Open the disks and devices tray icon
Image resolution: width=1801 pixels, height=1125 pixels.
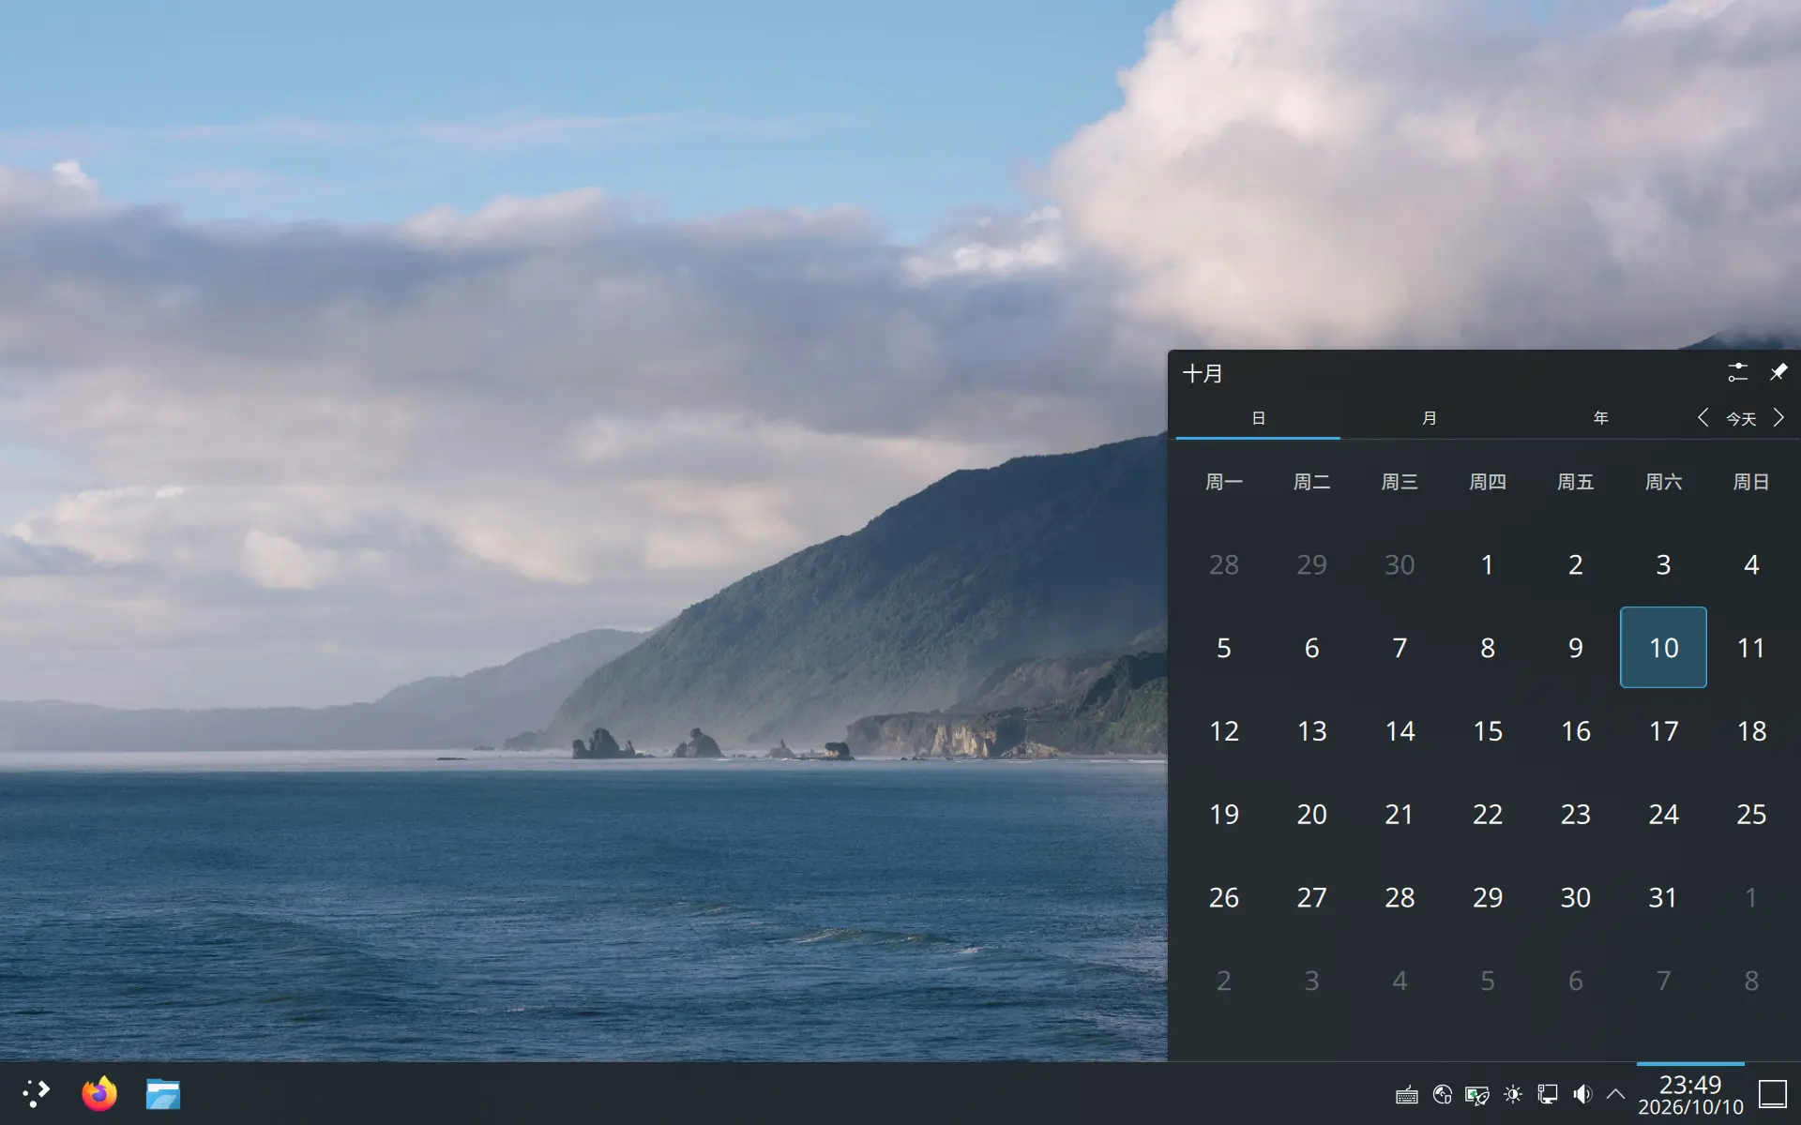pyautogui.click(x=1442, y=1095)
